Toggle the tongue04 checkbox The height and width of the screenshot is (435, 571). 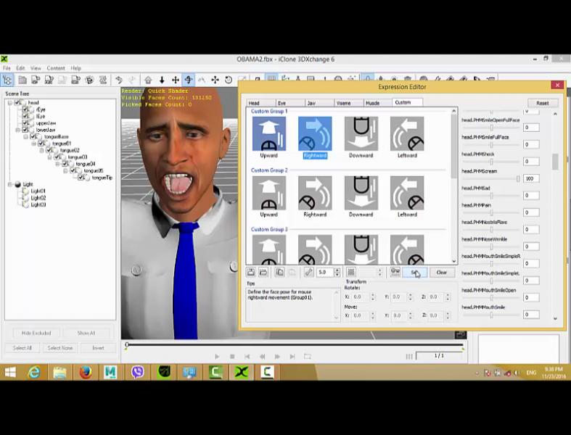tap(65, 164)
